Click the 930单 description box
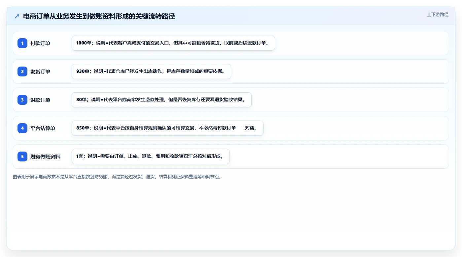This screenshot has height=257, width=462. 151,71
